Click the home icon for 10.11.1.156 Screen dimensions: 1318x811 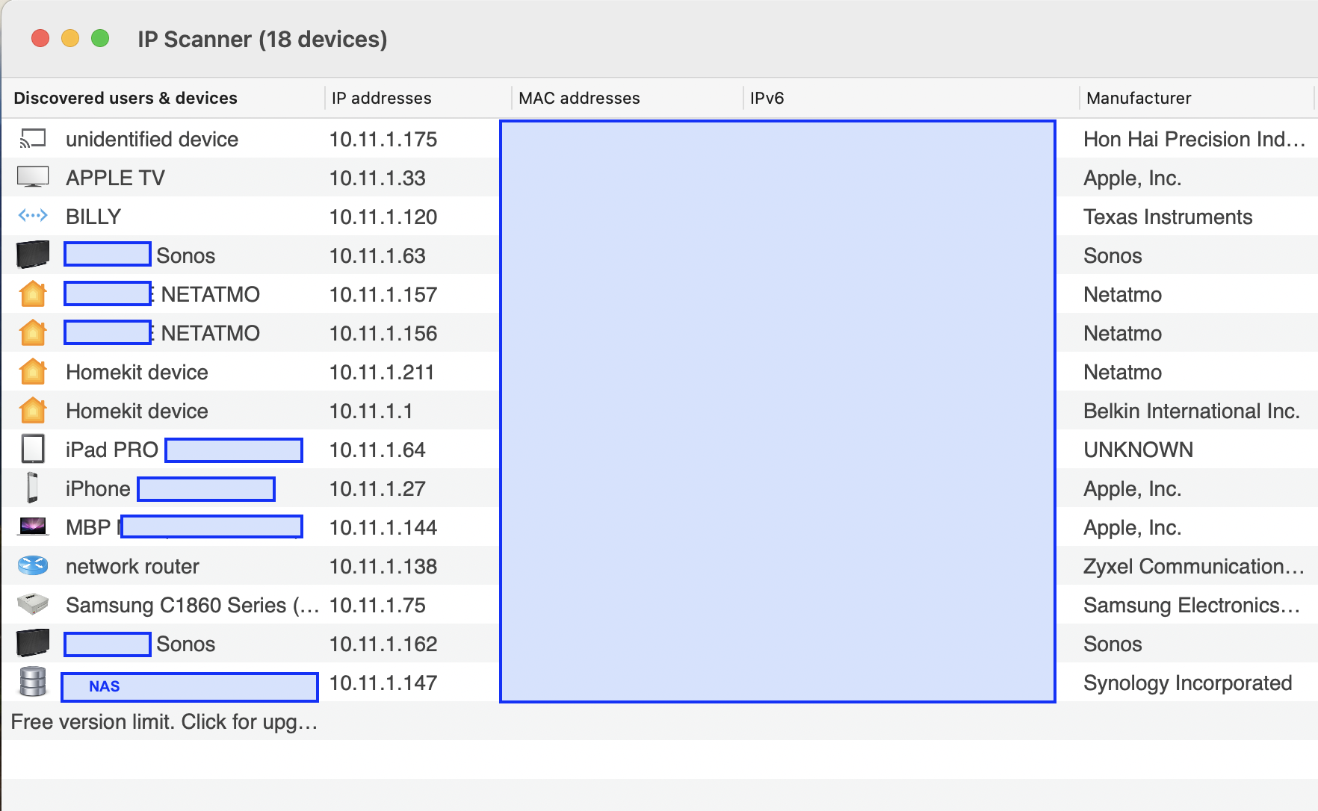pyautogui.click(x=33, y=332)
